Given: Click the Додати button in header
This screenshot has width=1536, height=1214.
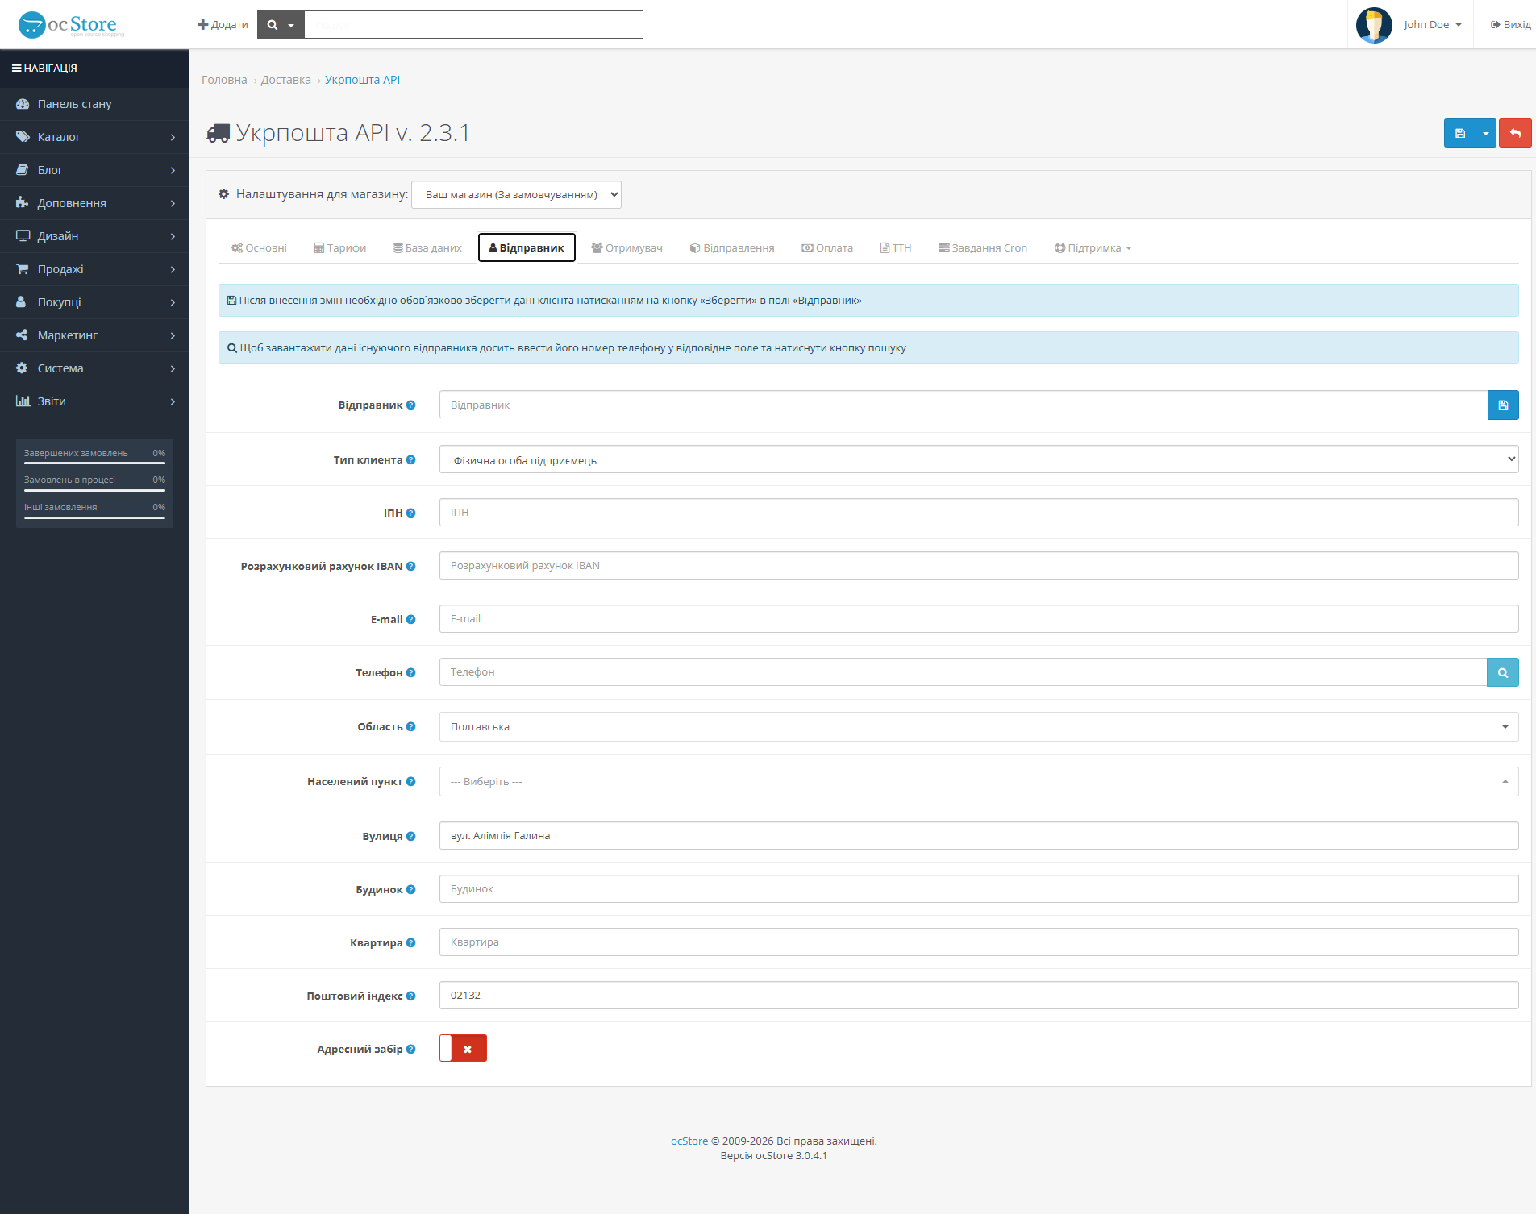Looking at the screenshot, I should tap(223, 25).
